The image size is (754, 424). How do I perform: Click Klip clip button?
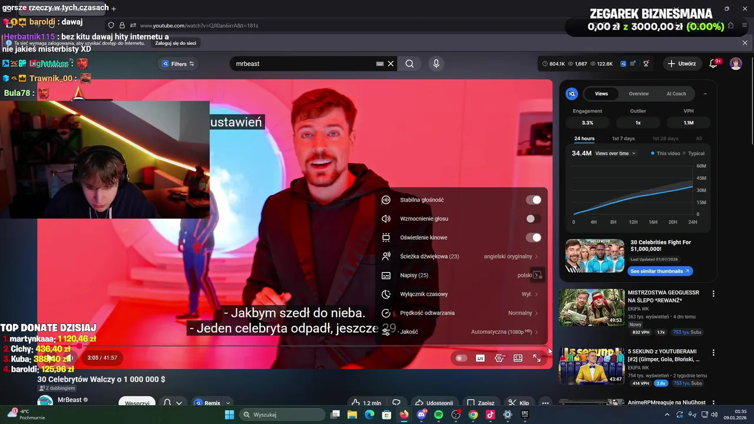tap(519, 403)
